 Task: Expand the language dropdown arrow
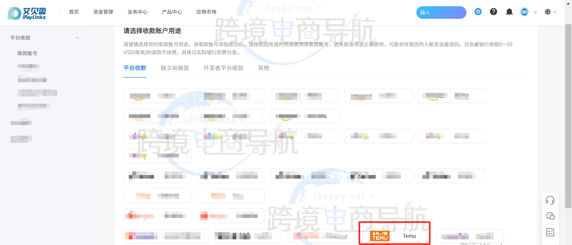[x=555, y=12]
